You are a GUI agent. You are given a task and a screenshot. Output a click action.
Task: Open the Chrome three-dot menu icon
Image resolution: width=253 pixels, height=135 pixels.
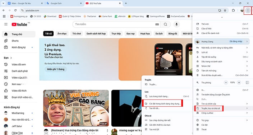click(248, 10)
